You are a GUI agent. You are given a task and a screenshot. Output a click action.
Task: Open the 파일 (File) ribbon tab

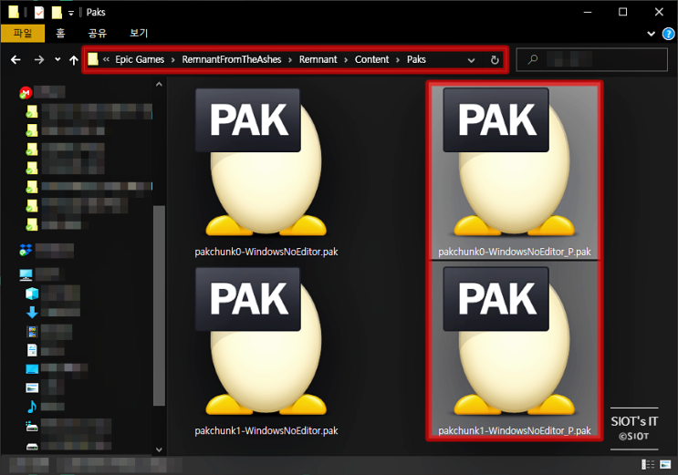(23, 34)
